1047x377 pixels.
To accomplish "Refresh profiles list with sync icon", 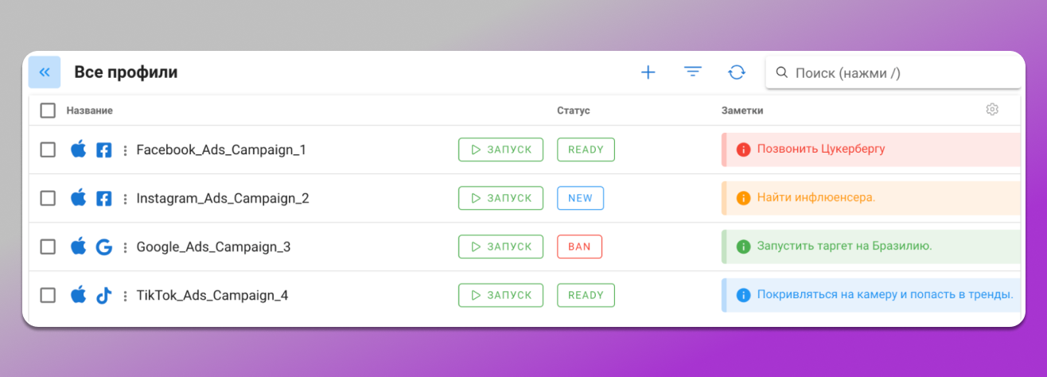I will pyautogui.click(x=737, y=72).
